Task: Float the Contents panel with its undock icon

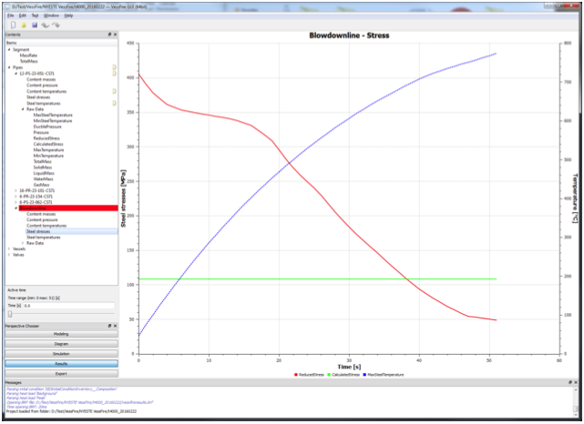Action: pos(109,35)
